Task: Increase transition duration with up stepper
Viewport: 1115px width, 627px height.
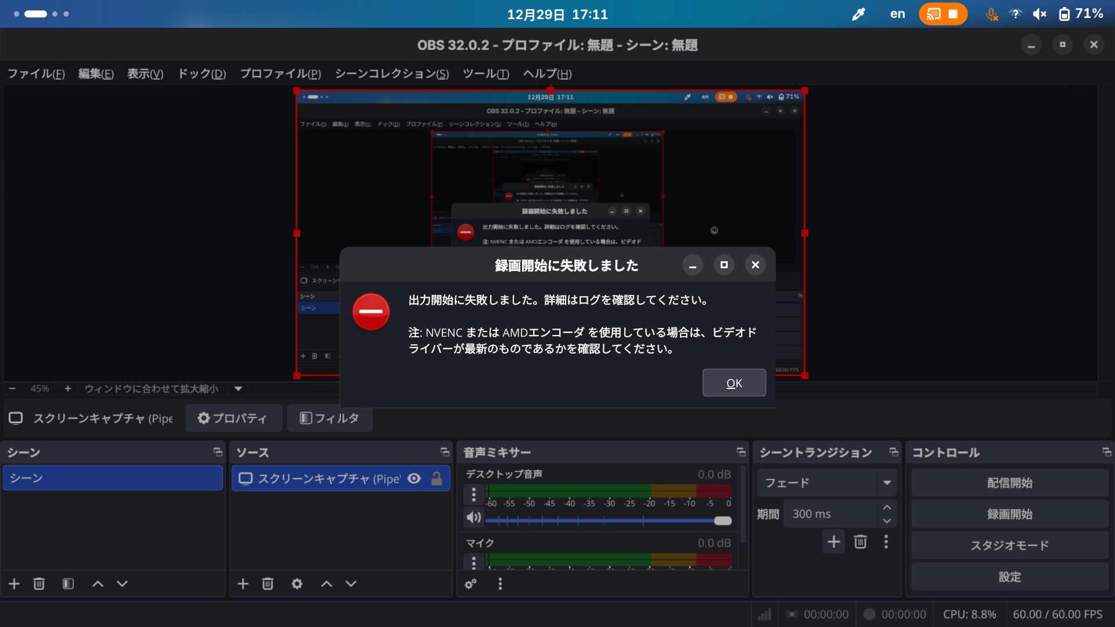Action: 887,507
